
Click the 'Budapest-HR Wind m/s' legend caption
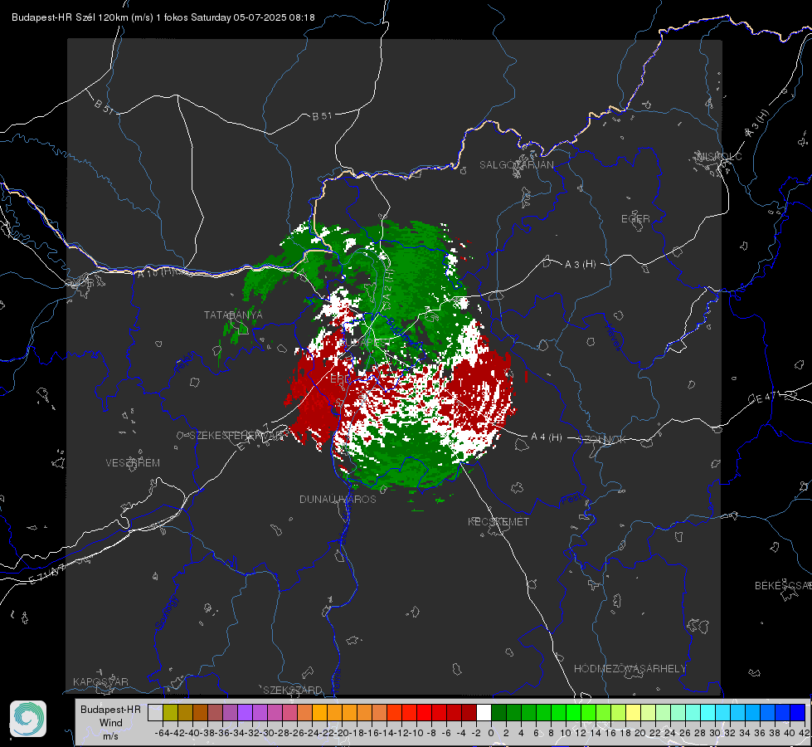110,722
